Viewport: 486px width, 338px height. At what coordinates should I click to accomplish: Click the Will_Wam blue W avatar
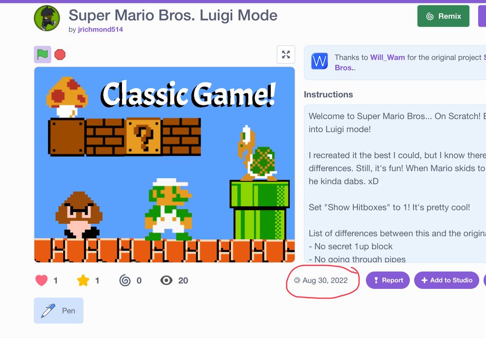320,61
